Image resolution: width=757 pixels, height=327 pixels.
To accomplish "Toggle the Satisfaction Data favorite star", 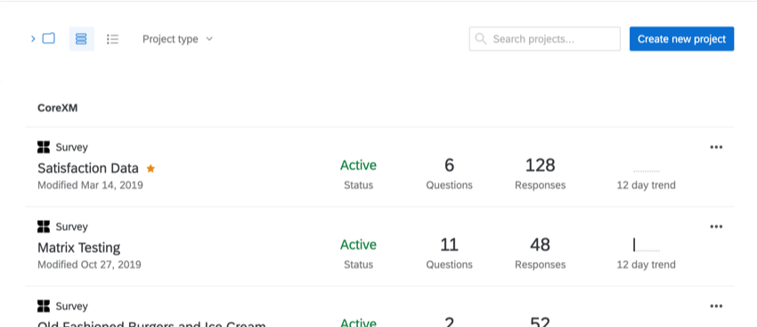I will click(151, 168).
